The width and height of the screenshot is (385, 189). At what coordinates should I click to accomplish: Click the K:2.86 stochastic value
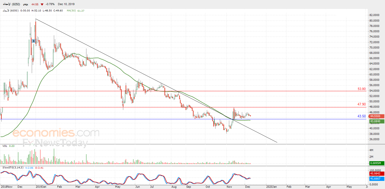pos(29,168)
